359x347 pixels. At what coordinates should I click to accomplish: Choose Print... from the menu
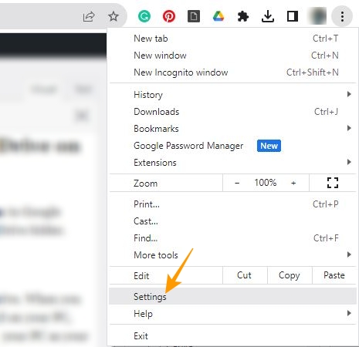pyautogui.click(x=232, y=204)
